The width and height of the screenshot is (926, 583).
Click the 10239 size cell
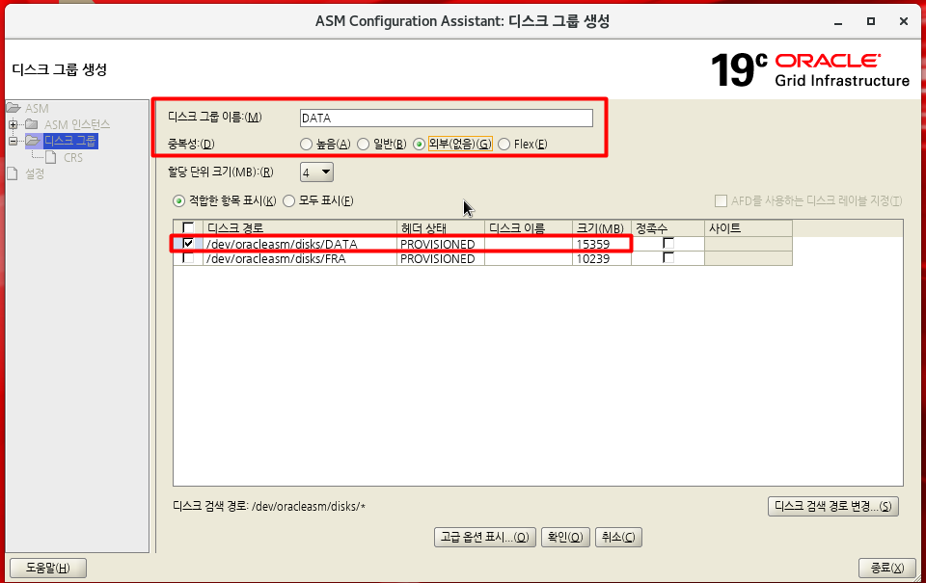click(x=602, y=258)
